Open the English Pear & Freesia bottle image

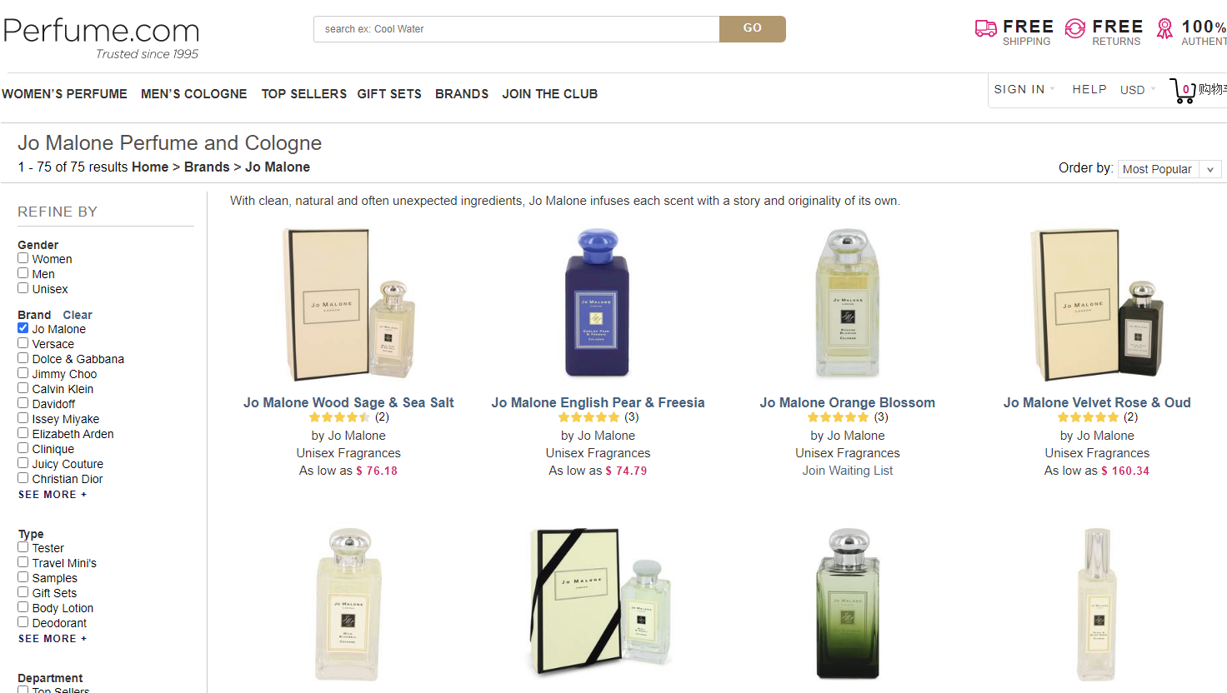coord(597,303)
